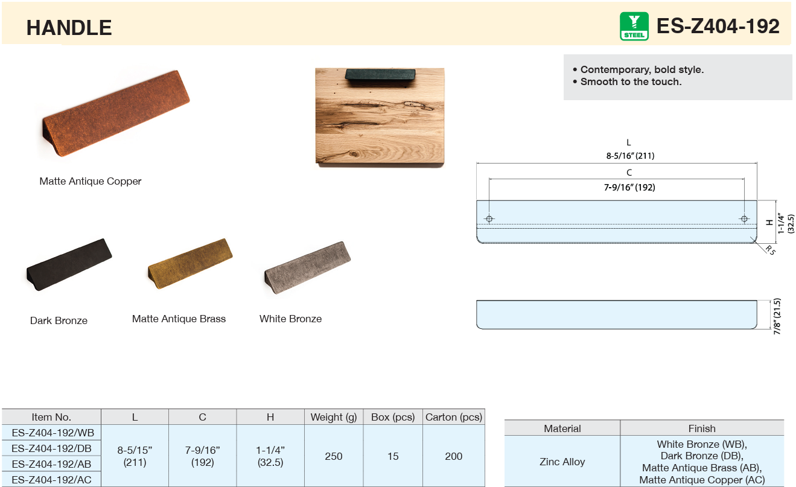Select item ES-Z404-192/WB in the table
796x487 pixels.
51,433
